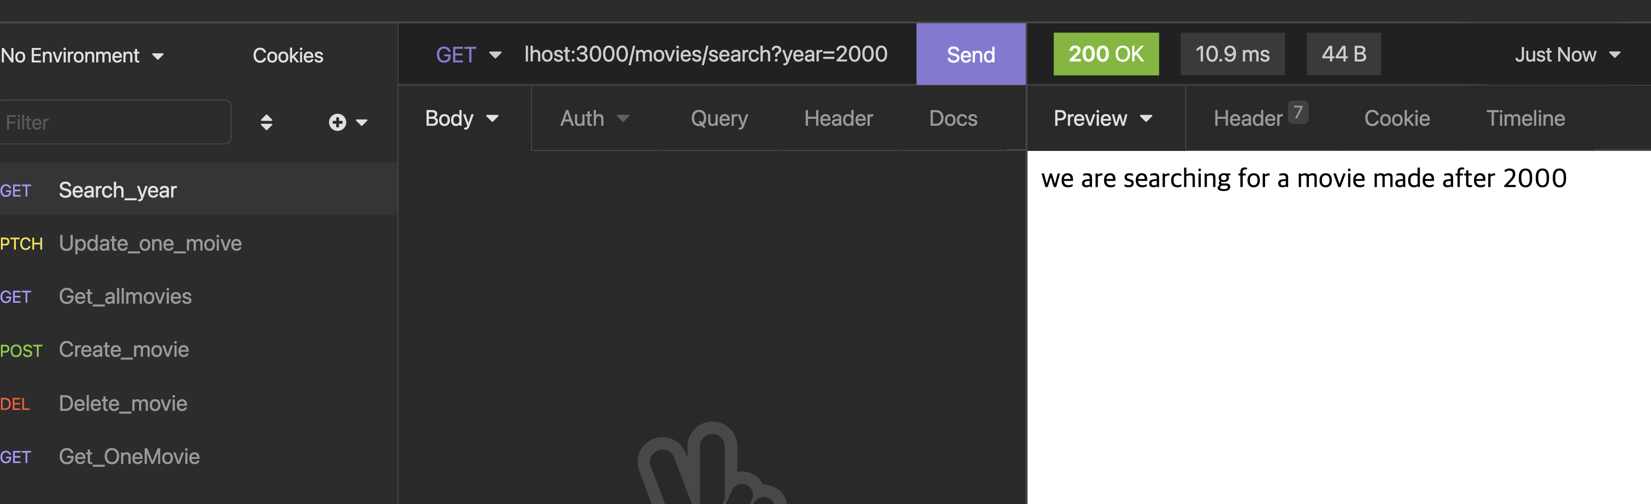View response Header tab with 7 badge
The width and height of the screenshot is (1651, 504).
click(1259, 118)
